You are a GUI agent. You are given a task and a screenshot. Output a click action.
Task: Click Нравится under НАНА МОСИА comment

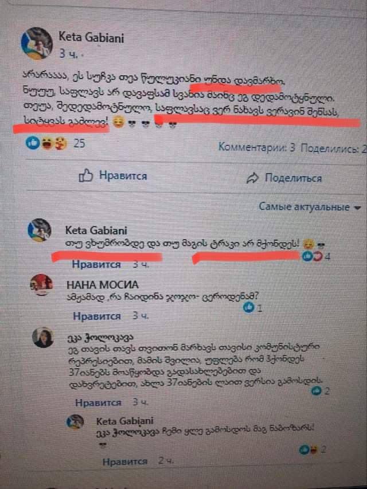[97, 316]
